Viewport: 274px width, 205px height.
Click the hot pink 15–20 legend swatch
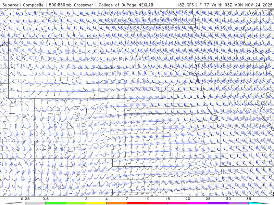pyautogui.click(x=177, y=203)
